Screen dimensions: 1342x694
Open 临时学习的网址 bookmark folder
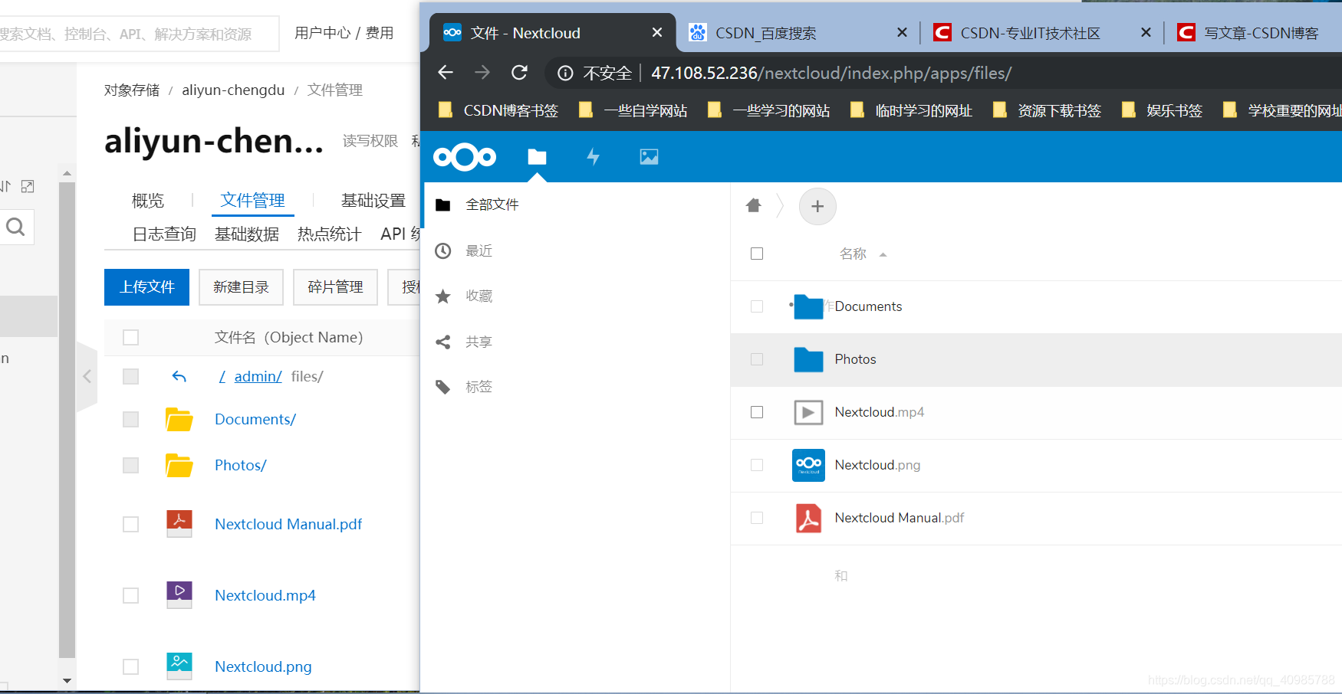pos(911,110)
